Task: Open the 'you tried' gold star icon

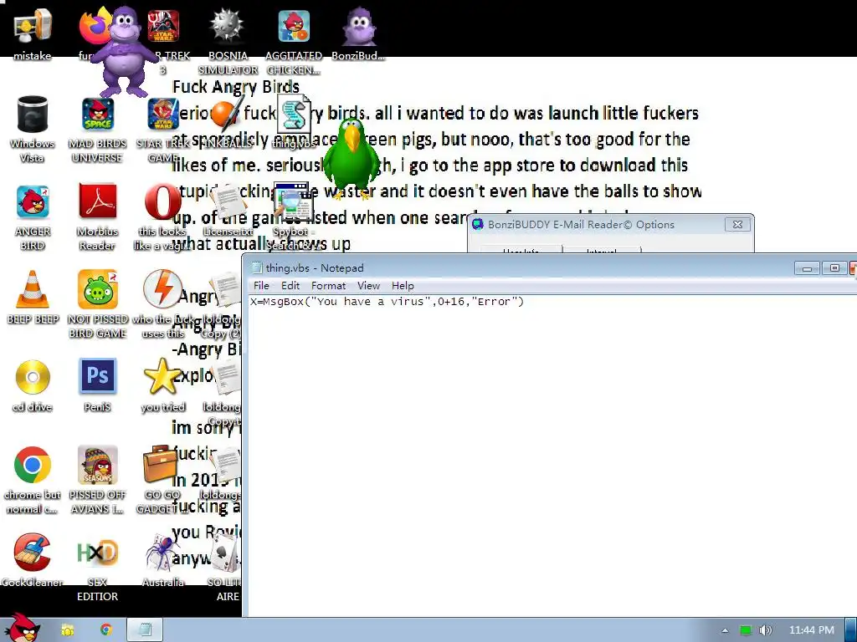Action: click(x=162, y=376)
